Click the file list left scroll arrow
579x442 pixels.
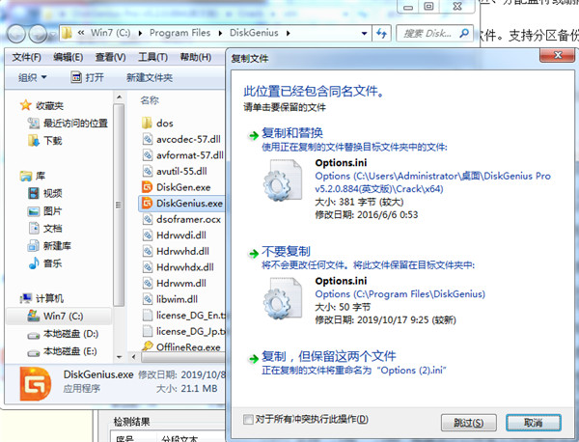coord(134,357)
